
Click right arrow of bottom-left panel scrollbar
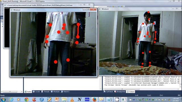(22, 92)
